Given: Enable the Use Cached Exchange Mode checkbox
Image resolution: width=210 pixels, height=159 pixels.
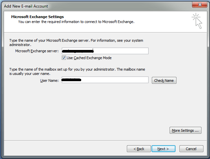Looking at the screenshot, I should pyautogui.click(x=64, y=58).
